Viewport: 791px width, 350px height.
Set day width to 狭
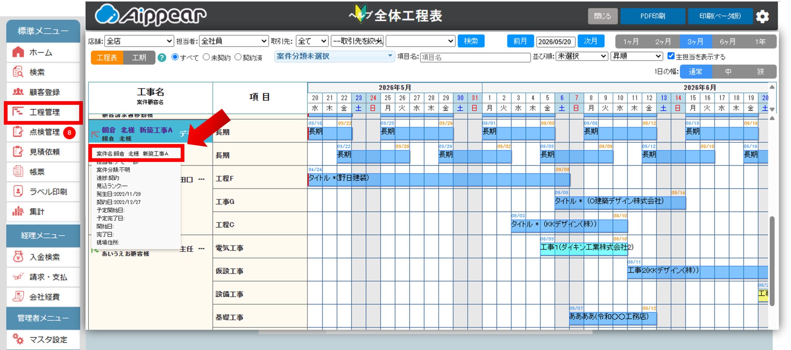click(x=760, y=72)
